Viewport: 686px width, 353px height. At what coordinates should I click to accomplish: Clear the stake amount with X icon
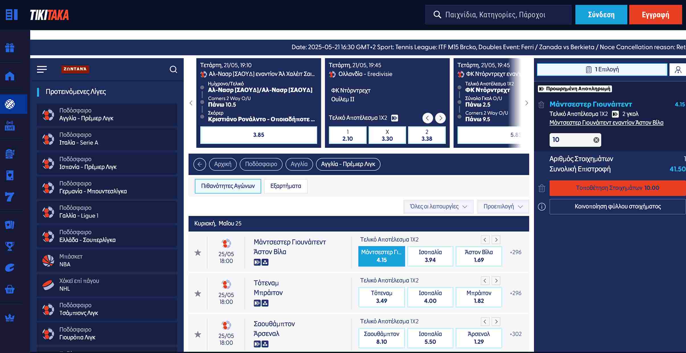(x=596, y=140)
